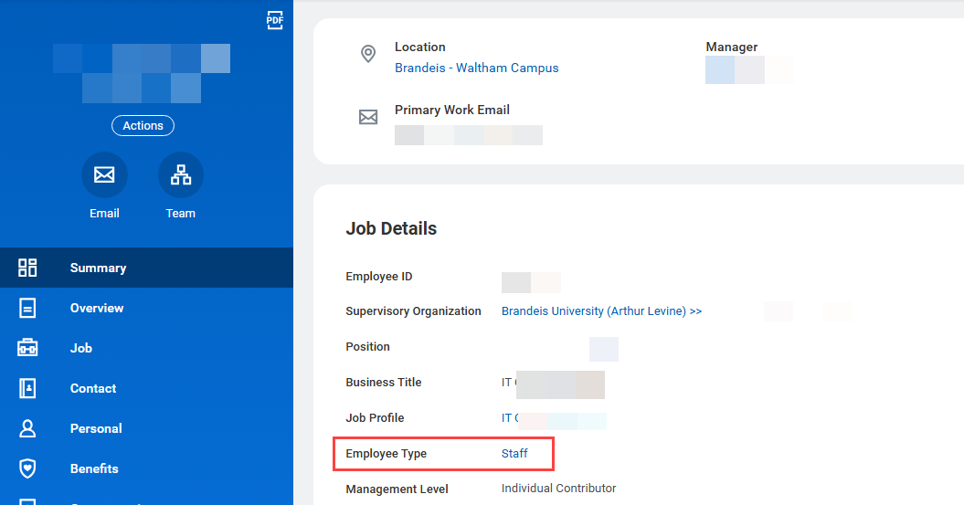Select the Primary Work Email label
Viewport: 964px width, 505px height.
pyautogui.click(x=452, y=110)
